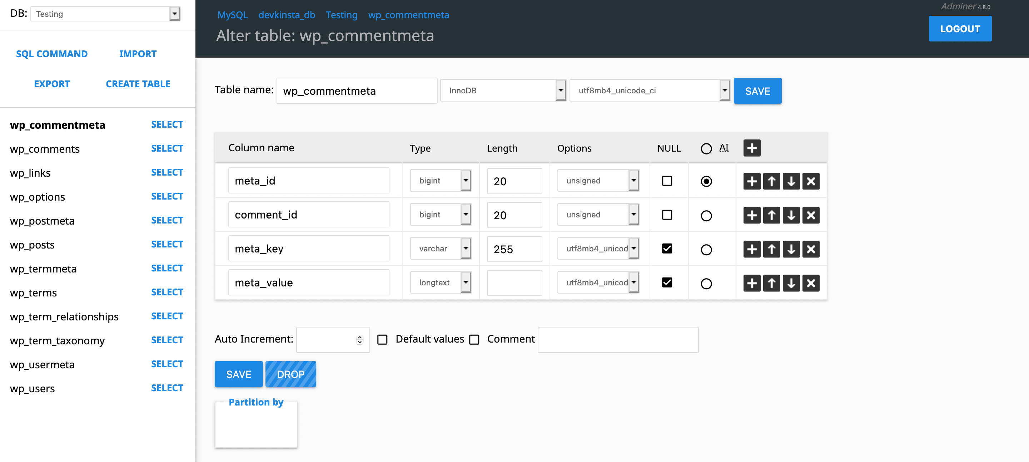Click the IMPORT menu item
Image resolution: width=1029 pixels, height=462 pixels.
click(x=138, y=54)
